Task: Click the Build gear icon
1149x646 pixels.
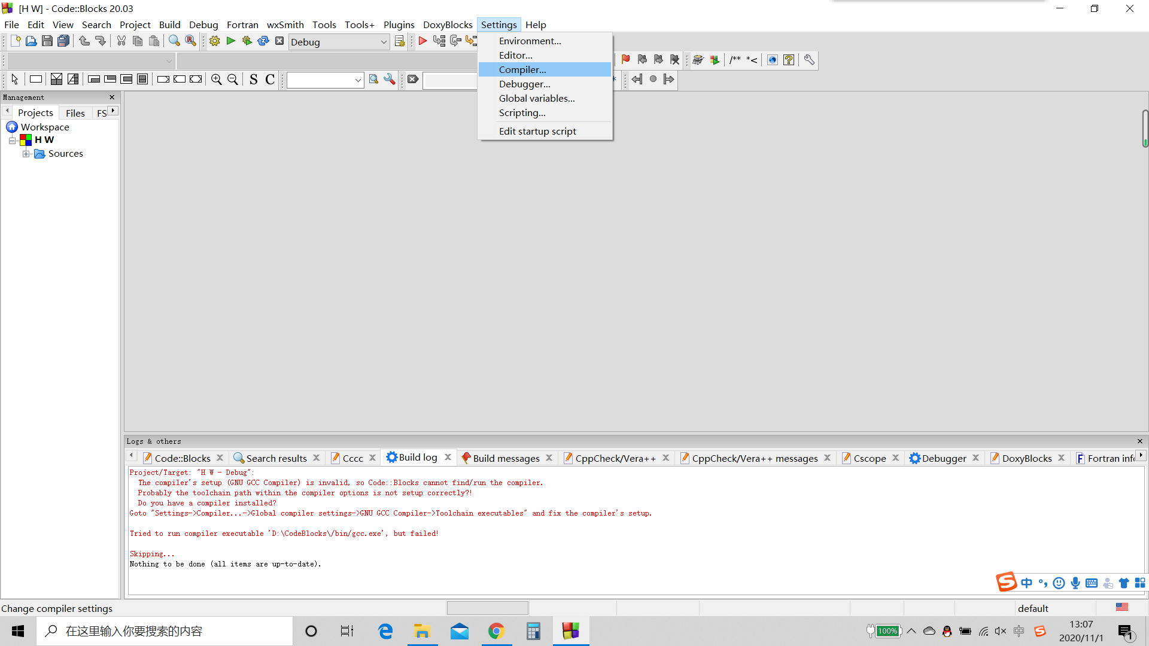Action: tap(215, 41)
